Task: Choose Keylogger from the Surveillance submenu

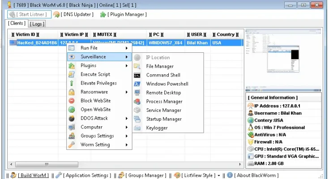Action: tap(157, 128)
